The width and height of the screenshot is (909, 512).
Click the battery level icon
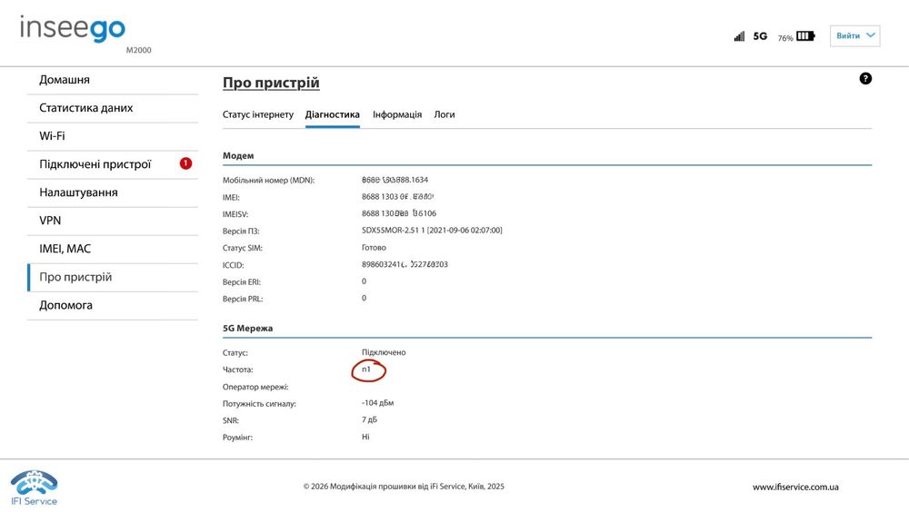pyautogui.click(x=805, y=36)
